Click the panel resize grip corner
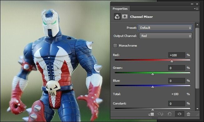This screenshot has width=204, height=122. [x=198, y=114]
